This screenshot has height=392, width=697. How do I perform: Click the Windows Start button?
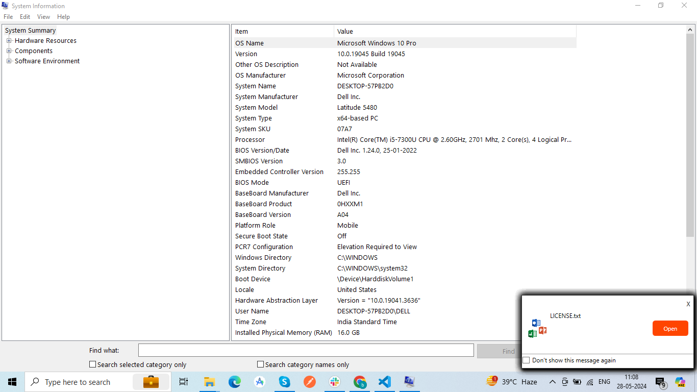tap(12, 382)
